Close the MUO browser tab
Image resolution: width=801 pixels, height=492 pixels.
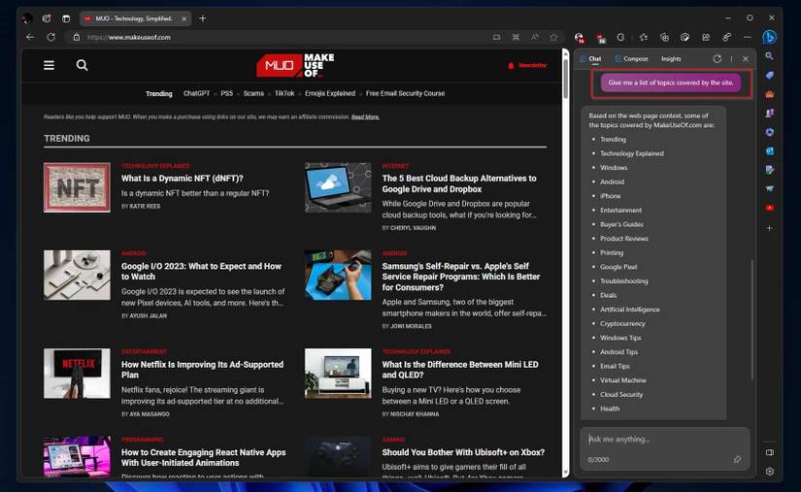point(184,18)
